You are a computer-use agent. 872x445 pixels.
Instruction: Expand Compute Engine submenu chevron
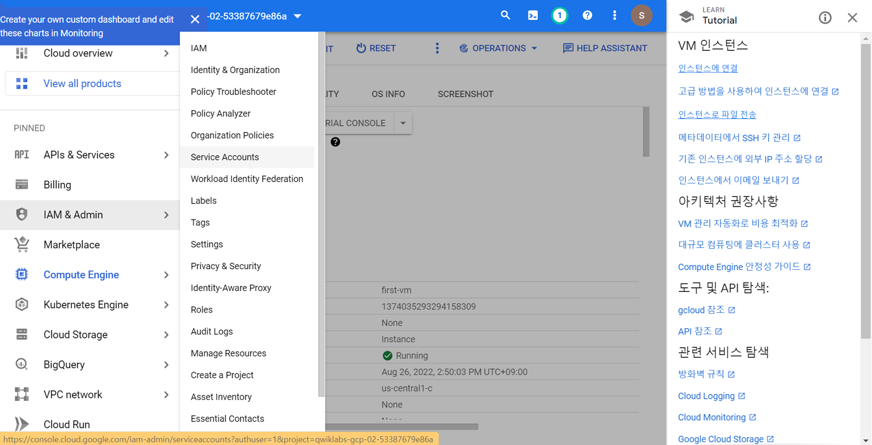(166, 275)
